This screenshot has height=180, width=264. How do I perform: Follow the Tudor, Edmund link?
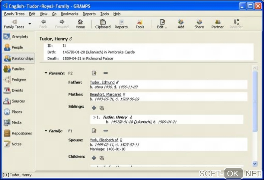point(102,82)
